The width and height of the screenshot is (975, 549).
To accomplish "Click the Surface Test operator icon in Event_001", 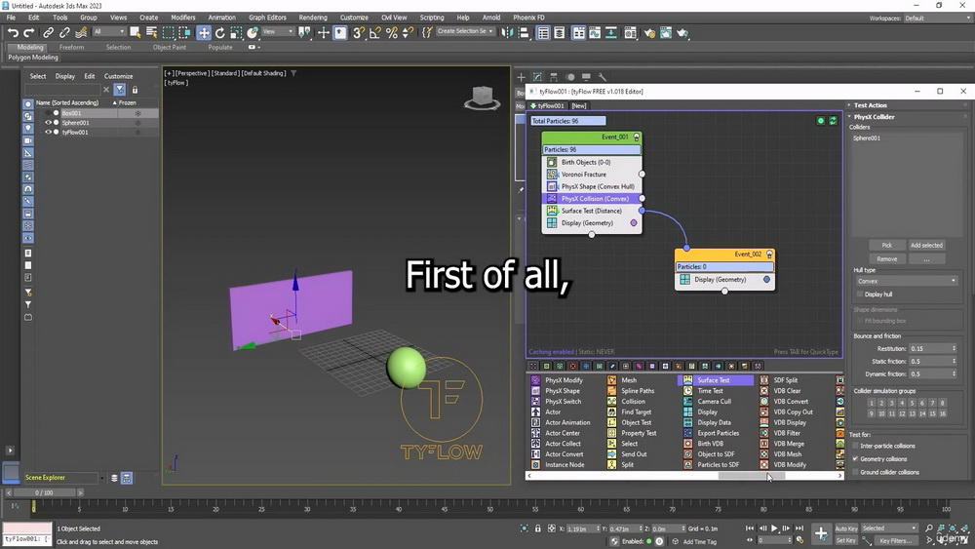I will [552, 211].
